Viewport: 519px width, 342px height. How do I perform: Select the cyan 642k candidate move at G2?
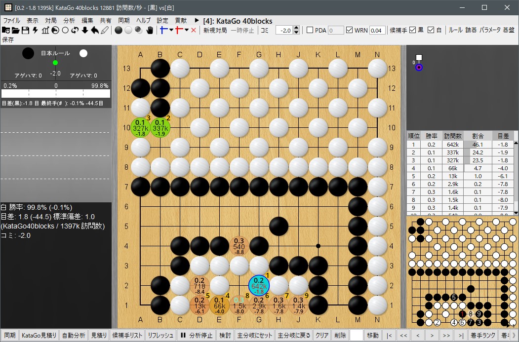tap(259, 285)
